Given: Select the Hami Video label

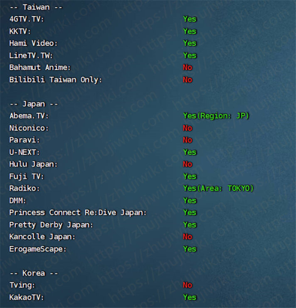Looking at the screenshot, I should pos(34,43).
